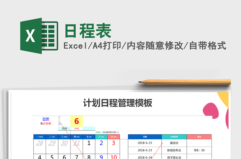This screenshot has height=159, width=241.
Task: Click the 计划日程管理模板 heading
Action: [x=118, y=103]
